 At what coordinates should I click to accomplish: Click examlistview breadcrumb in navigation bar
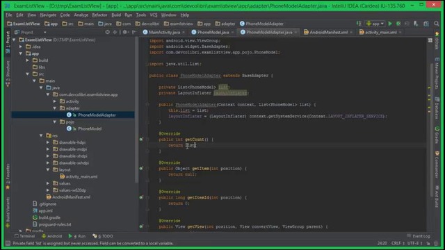click(178, 24)
